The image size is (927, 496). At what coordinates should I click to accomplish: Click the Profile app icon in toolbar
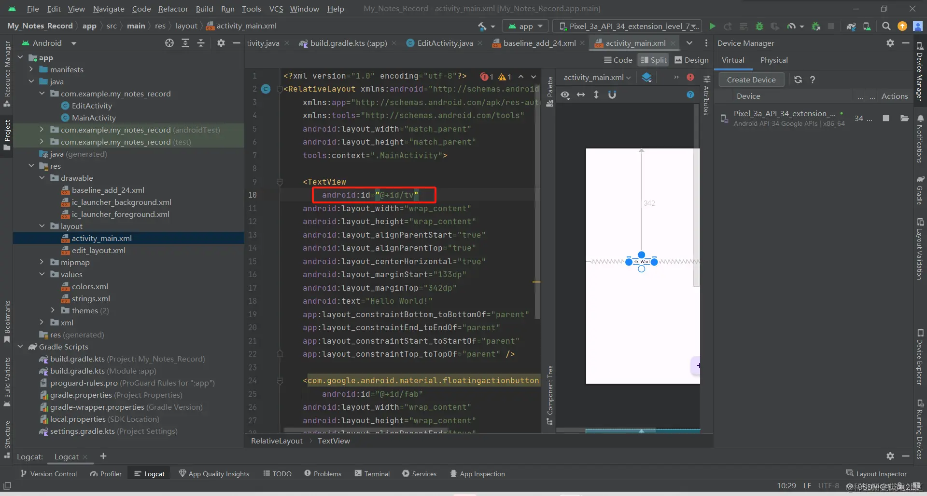(791, 26)
